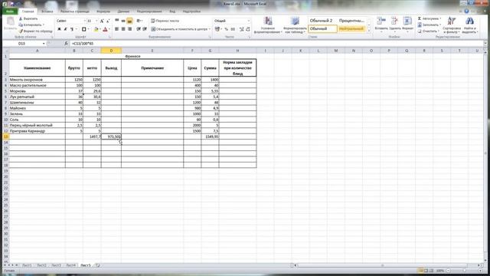The image size is (490, 276).
Task: Open Sort and Filter (Сортировка и фильтр)
Action: (x=452, y=25)
